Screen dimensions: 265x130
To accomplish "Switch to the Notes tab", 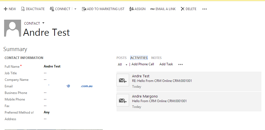I will click(x=156, y=58).
